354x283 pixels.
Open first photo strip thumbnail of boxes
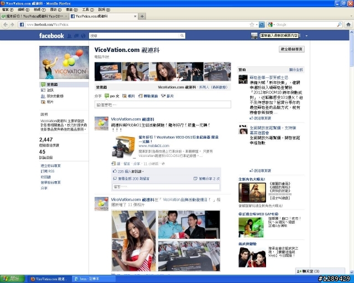click(108, 71)
